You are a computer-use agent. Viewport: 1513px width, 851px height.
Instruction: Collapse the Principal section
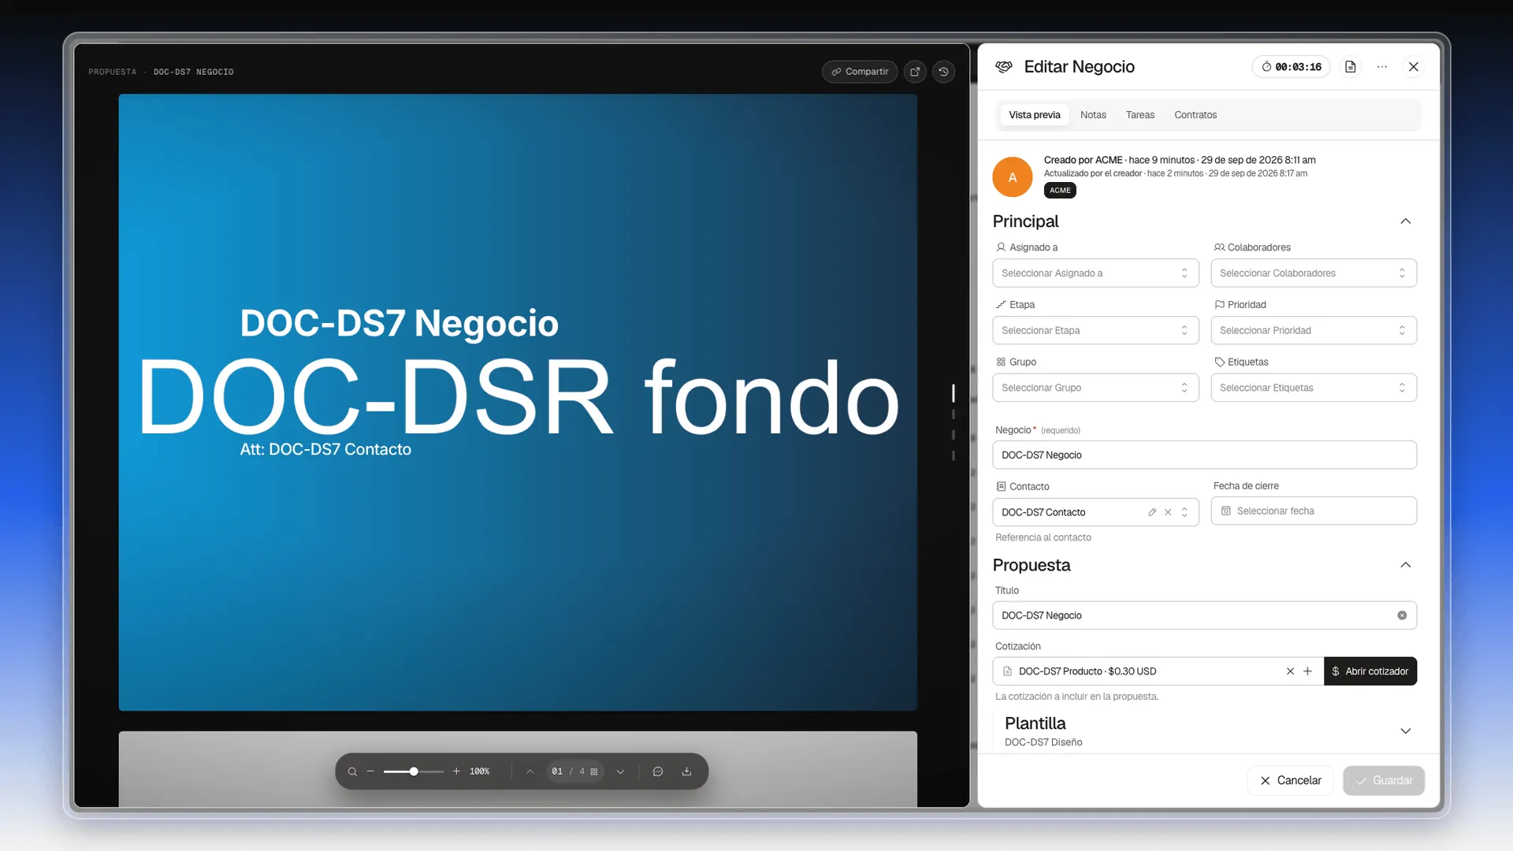[1405, 221]
